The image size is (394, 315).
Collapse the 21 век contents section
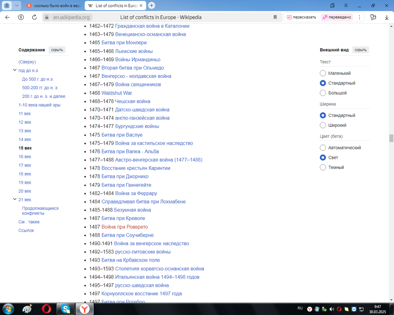click(x=14, y=199)
